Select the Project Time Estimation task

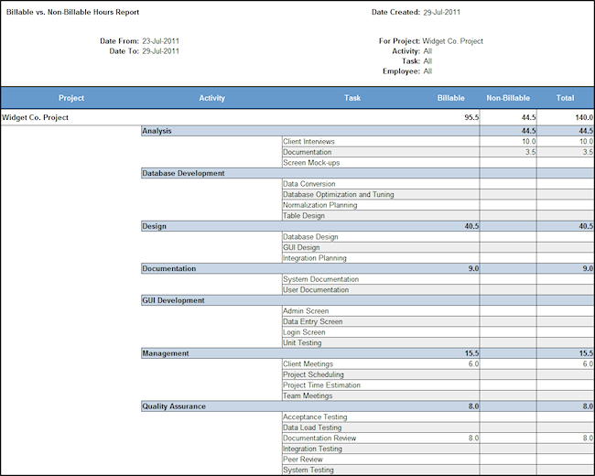tap(321, 385)
